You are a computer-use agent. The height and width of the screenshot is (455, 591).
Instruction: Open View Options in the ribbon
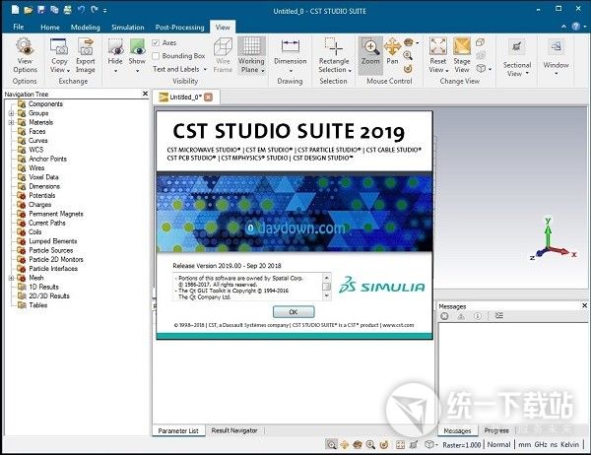pyautogui.click(x=25, y=55)
